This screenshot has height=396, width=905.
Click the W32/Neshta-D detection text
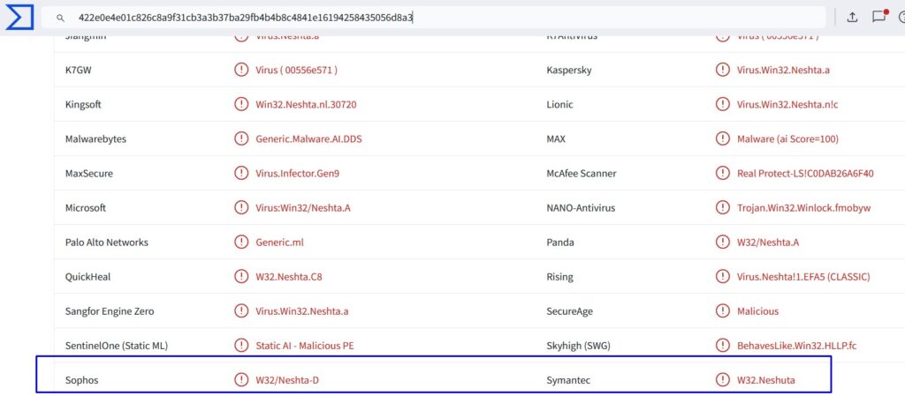[x=287, y=380]
